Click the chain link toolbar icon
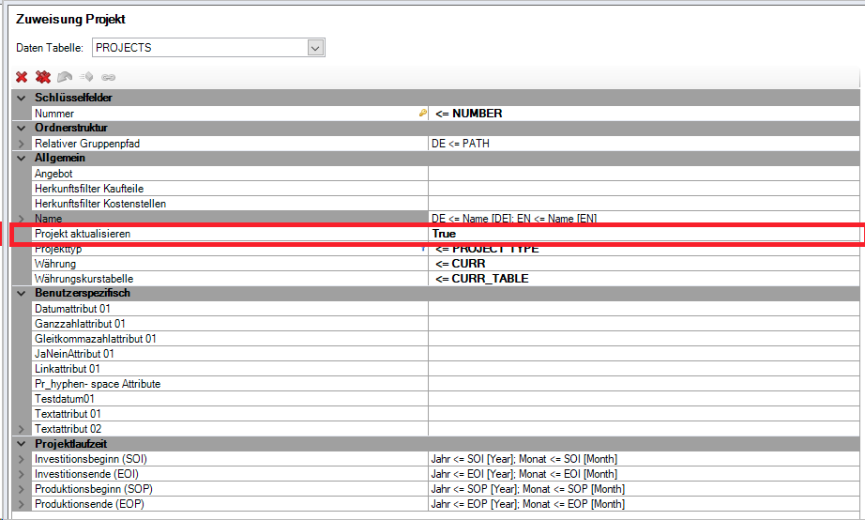865x520 pixels. pyautogui.click(x=108, y=77)
